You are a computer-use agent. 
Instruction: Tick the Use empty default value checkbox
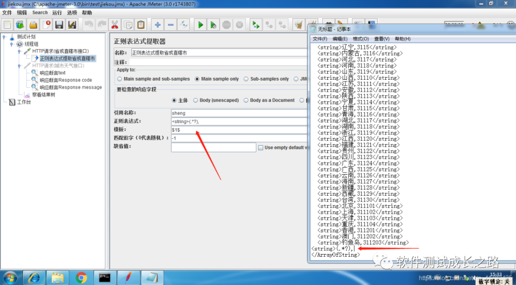click(x=261, y=148)
